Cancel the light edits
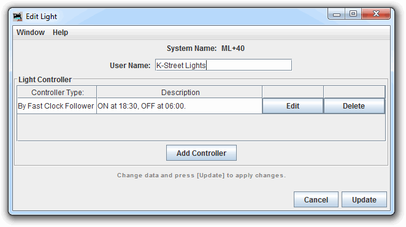Viewport: 406px width, 227px height. (316, 199)
